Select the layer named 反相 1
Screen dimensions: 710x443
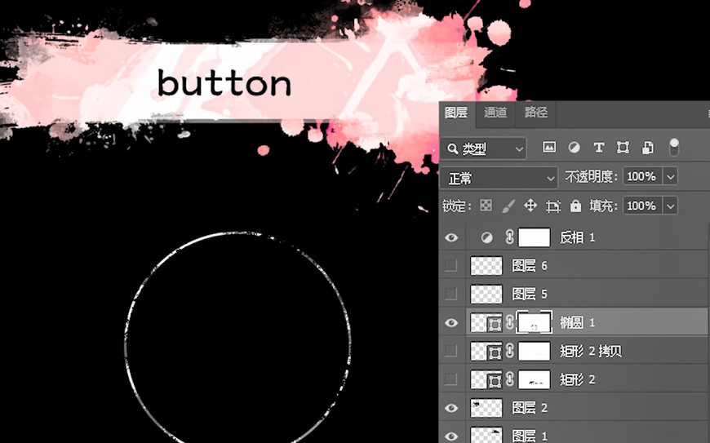click(x=577, y=237)
